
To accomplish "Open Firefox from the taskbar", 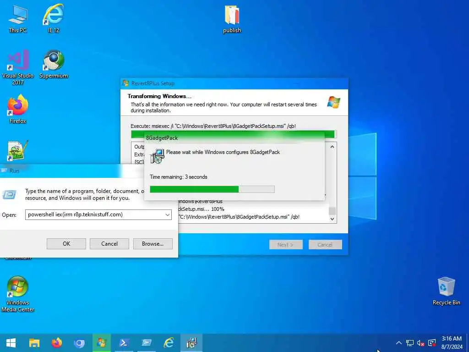I will click(x=56, y=343).
